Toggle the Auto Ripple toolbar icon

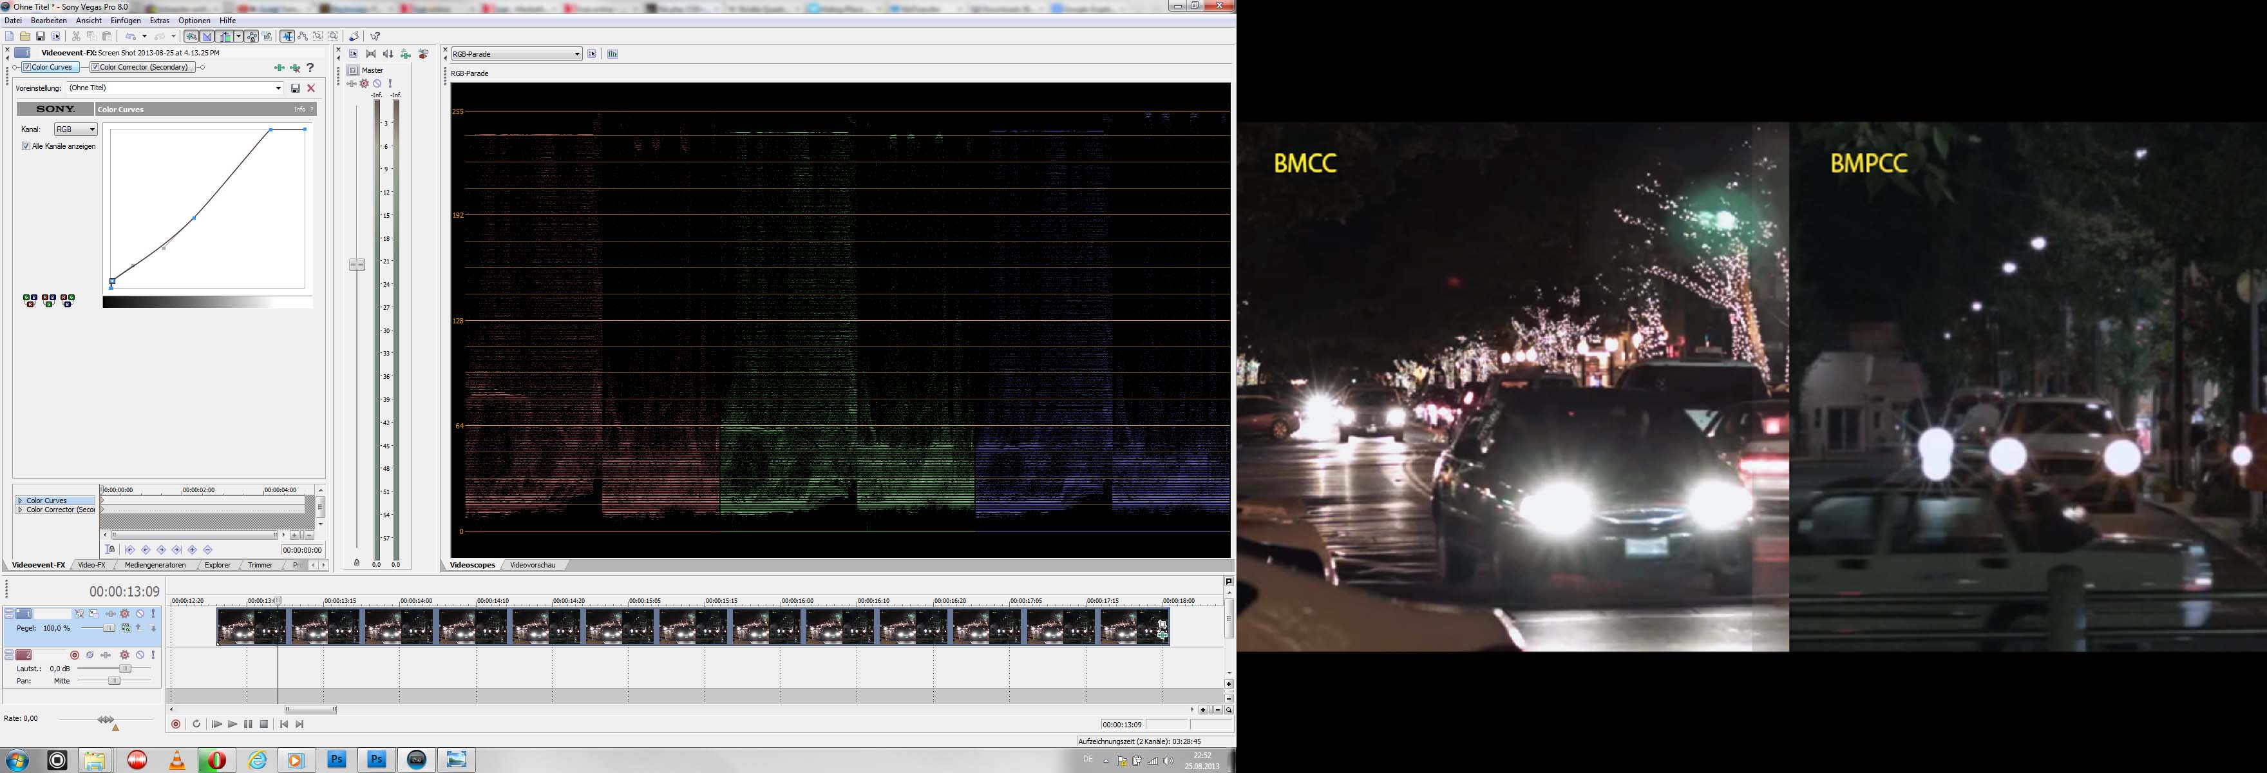coord(224,36)
